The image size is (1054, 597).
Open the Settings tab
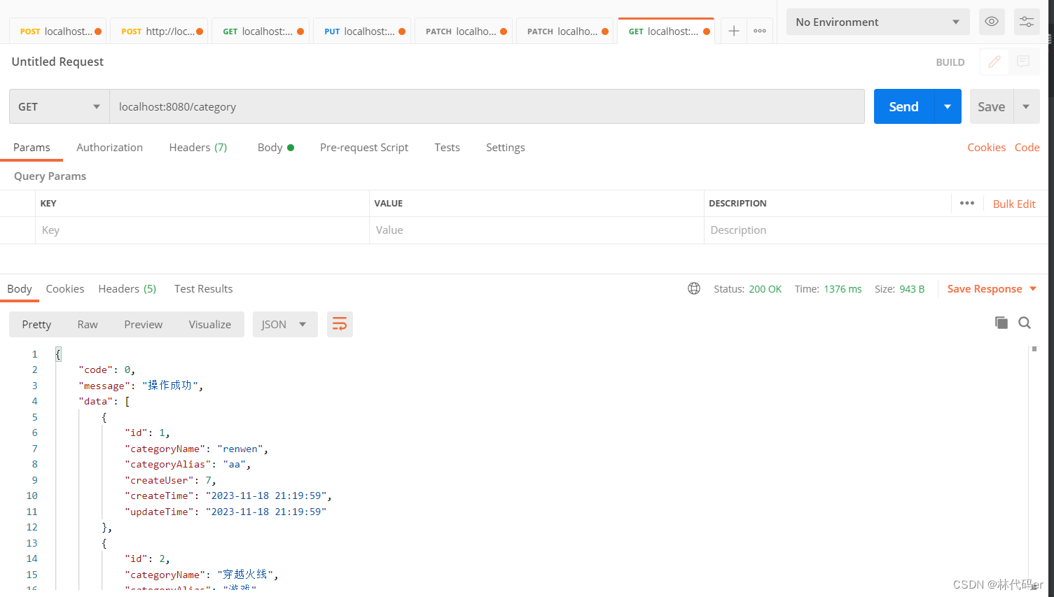tap(506, 147)
